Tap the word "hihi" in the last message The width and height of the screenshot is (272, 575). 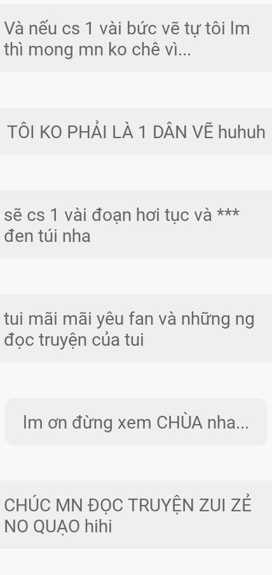coord(98,527)
